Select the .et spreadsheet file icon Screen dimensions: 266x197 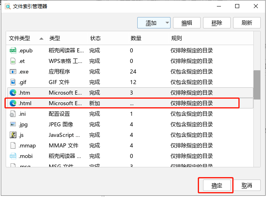click(x=13, y=61)
